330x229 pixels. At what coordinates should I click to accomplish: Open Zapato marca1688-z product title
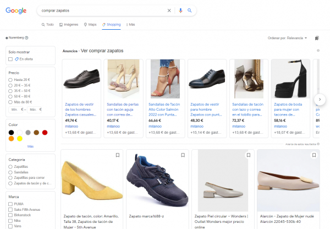[146, 216]
